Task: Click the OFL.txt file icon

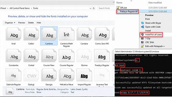Action: pyautogui.click(x=118, y=8)
